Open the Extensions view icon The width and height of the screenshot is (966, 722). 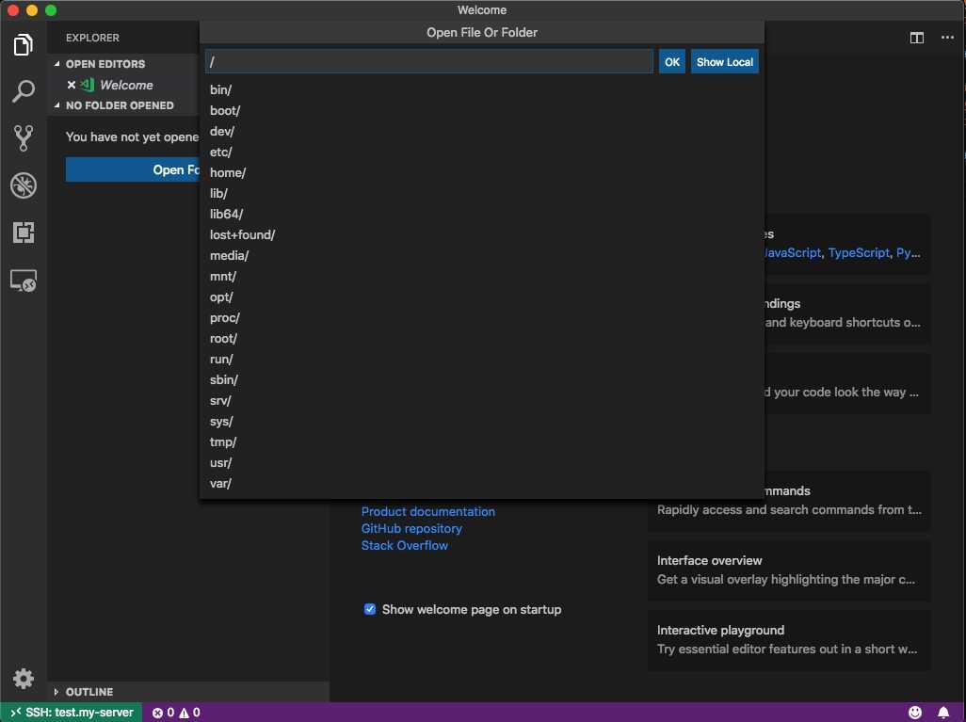point(24,233)
